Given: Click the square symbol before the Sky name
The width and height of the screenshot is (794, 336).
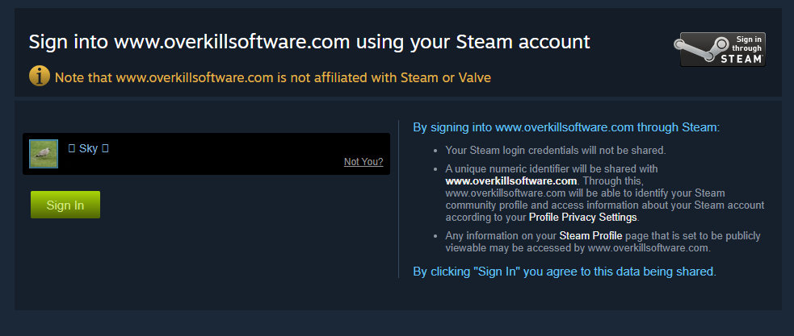Looking at the screenshot, I should click(x=71, y=149).
